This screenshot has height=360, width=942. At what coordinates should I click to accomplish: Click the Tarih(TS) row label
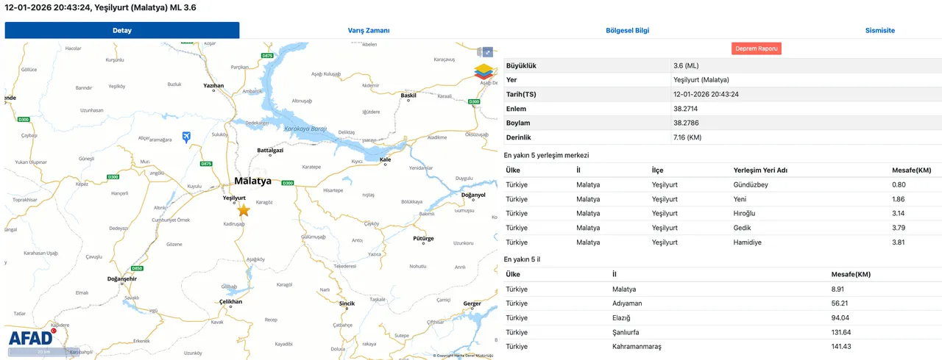pyautogui.click(x=522, y=94)
